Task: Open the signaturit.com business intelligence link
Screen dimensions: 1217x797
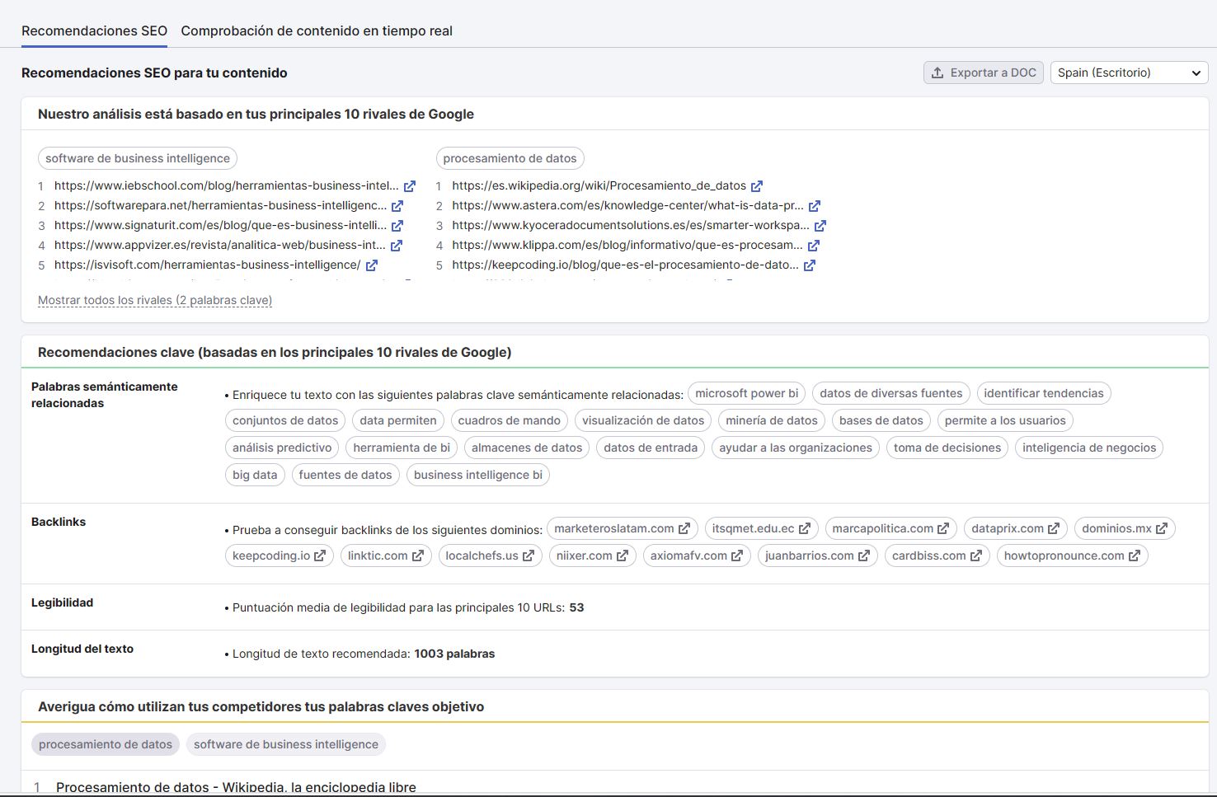Action: [x=220, y=226]
